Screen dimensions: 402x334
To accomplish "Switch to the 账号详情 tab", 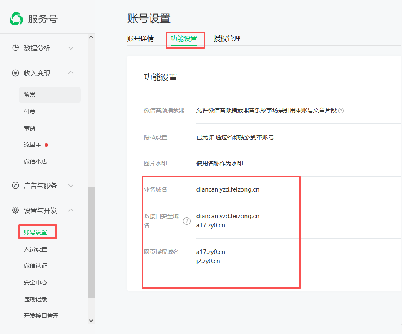I will [141, 39].
